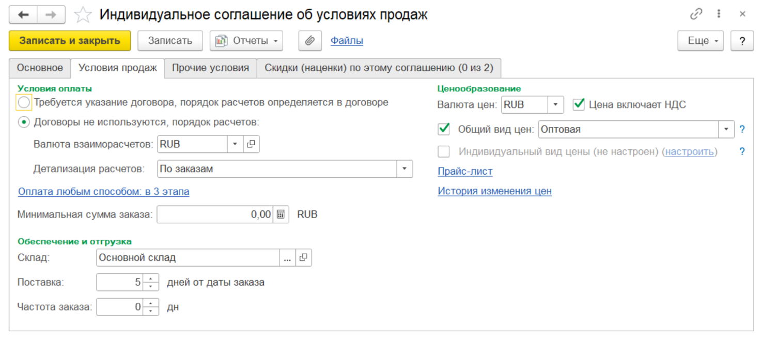762x339 pixels.
Task: Open 'Валюта цен' dropdown list
Action: 555,104
